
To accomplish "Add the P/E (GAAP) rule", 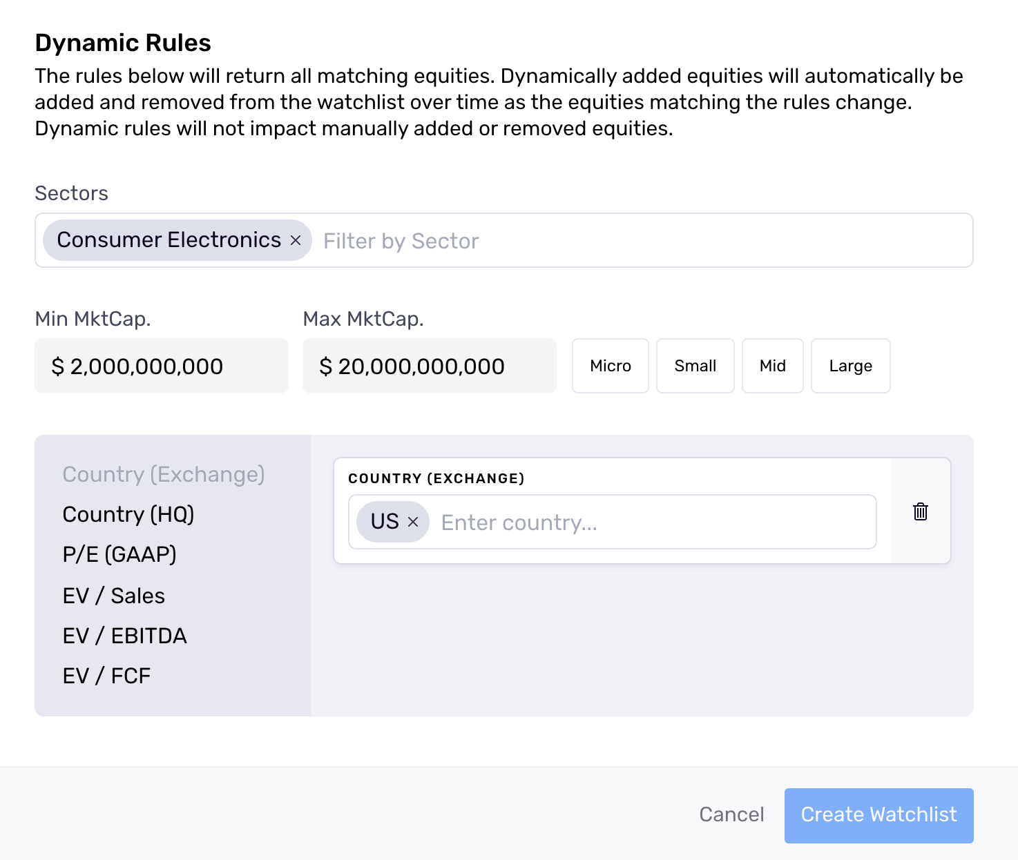I will click(x=119, y=554).
